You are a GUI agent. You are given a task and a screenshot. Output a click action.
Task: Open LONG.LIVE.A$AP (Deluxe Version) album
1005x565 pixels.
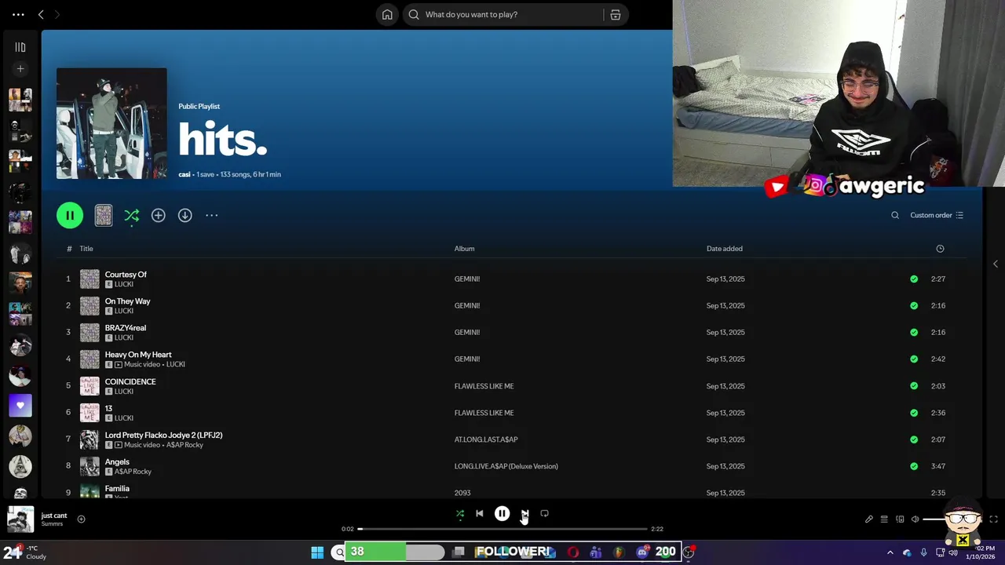point(506,466)
